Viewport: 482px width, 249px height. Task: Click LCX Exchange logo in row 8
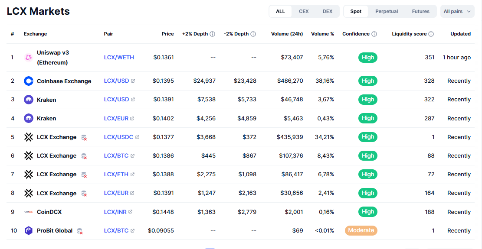29,193
